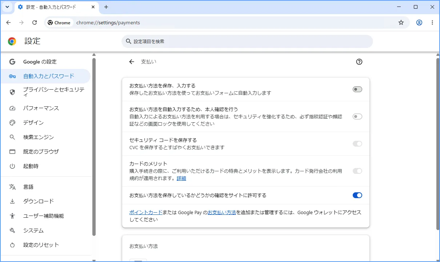Screen dimensions: 440x262
Task: Open デザイン settings
Action: (45, 123)
